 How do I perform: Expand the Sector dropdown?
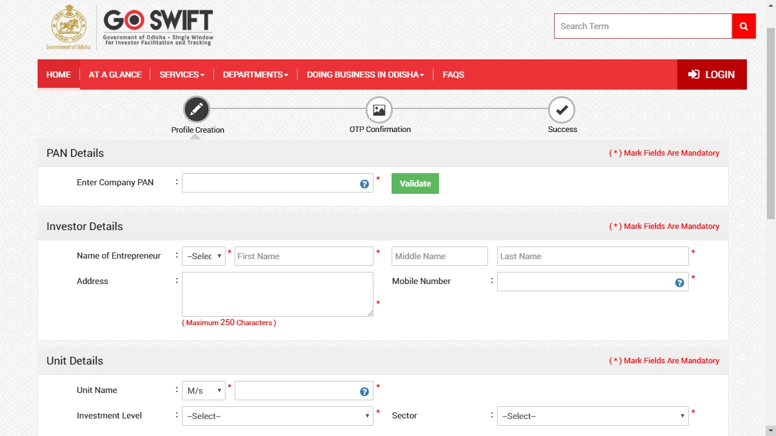[592, 416]
